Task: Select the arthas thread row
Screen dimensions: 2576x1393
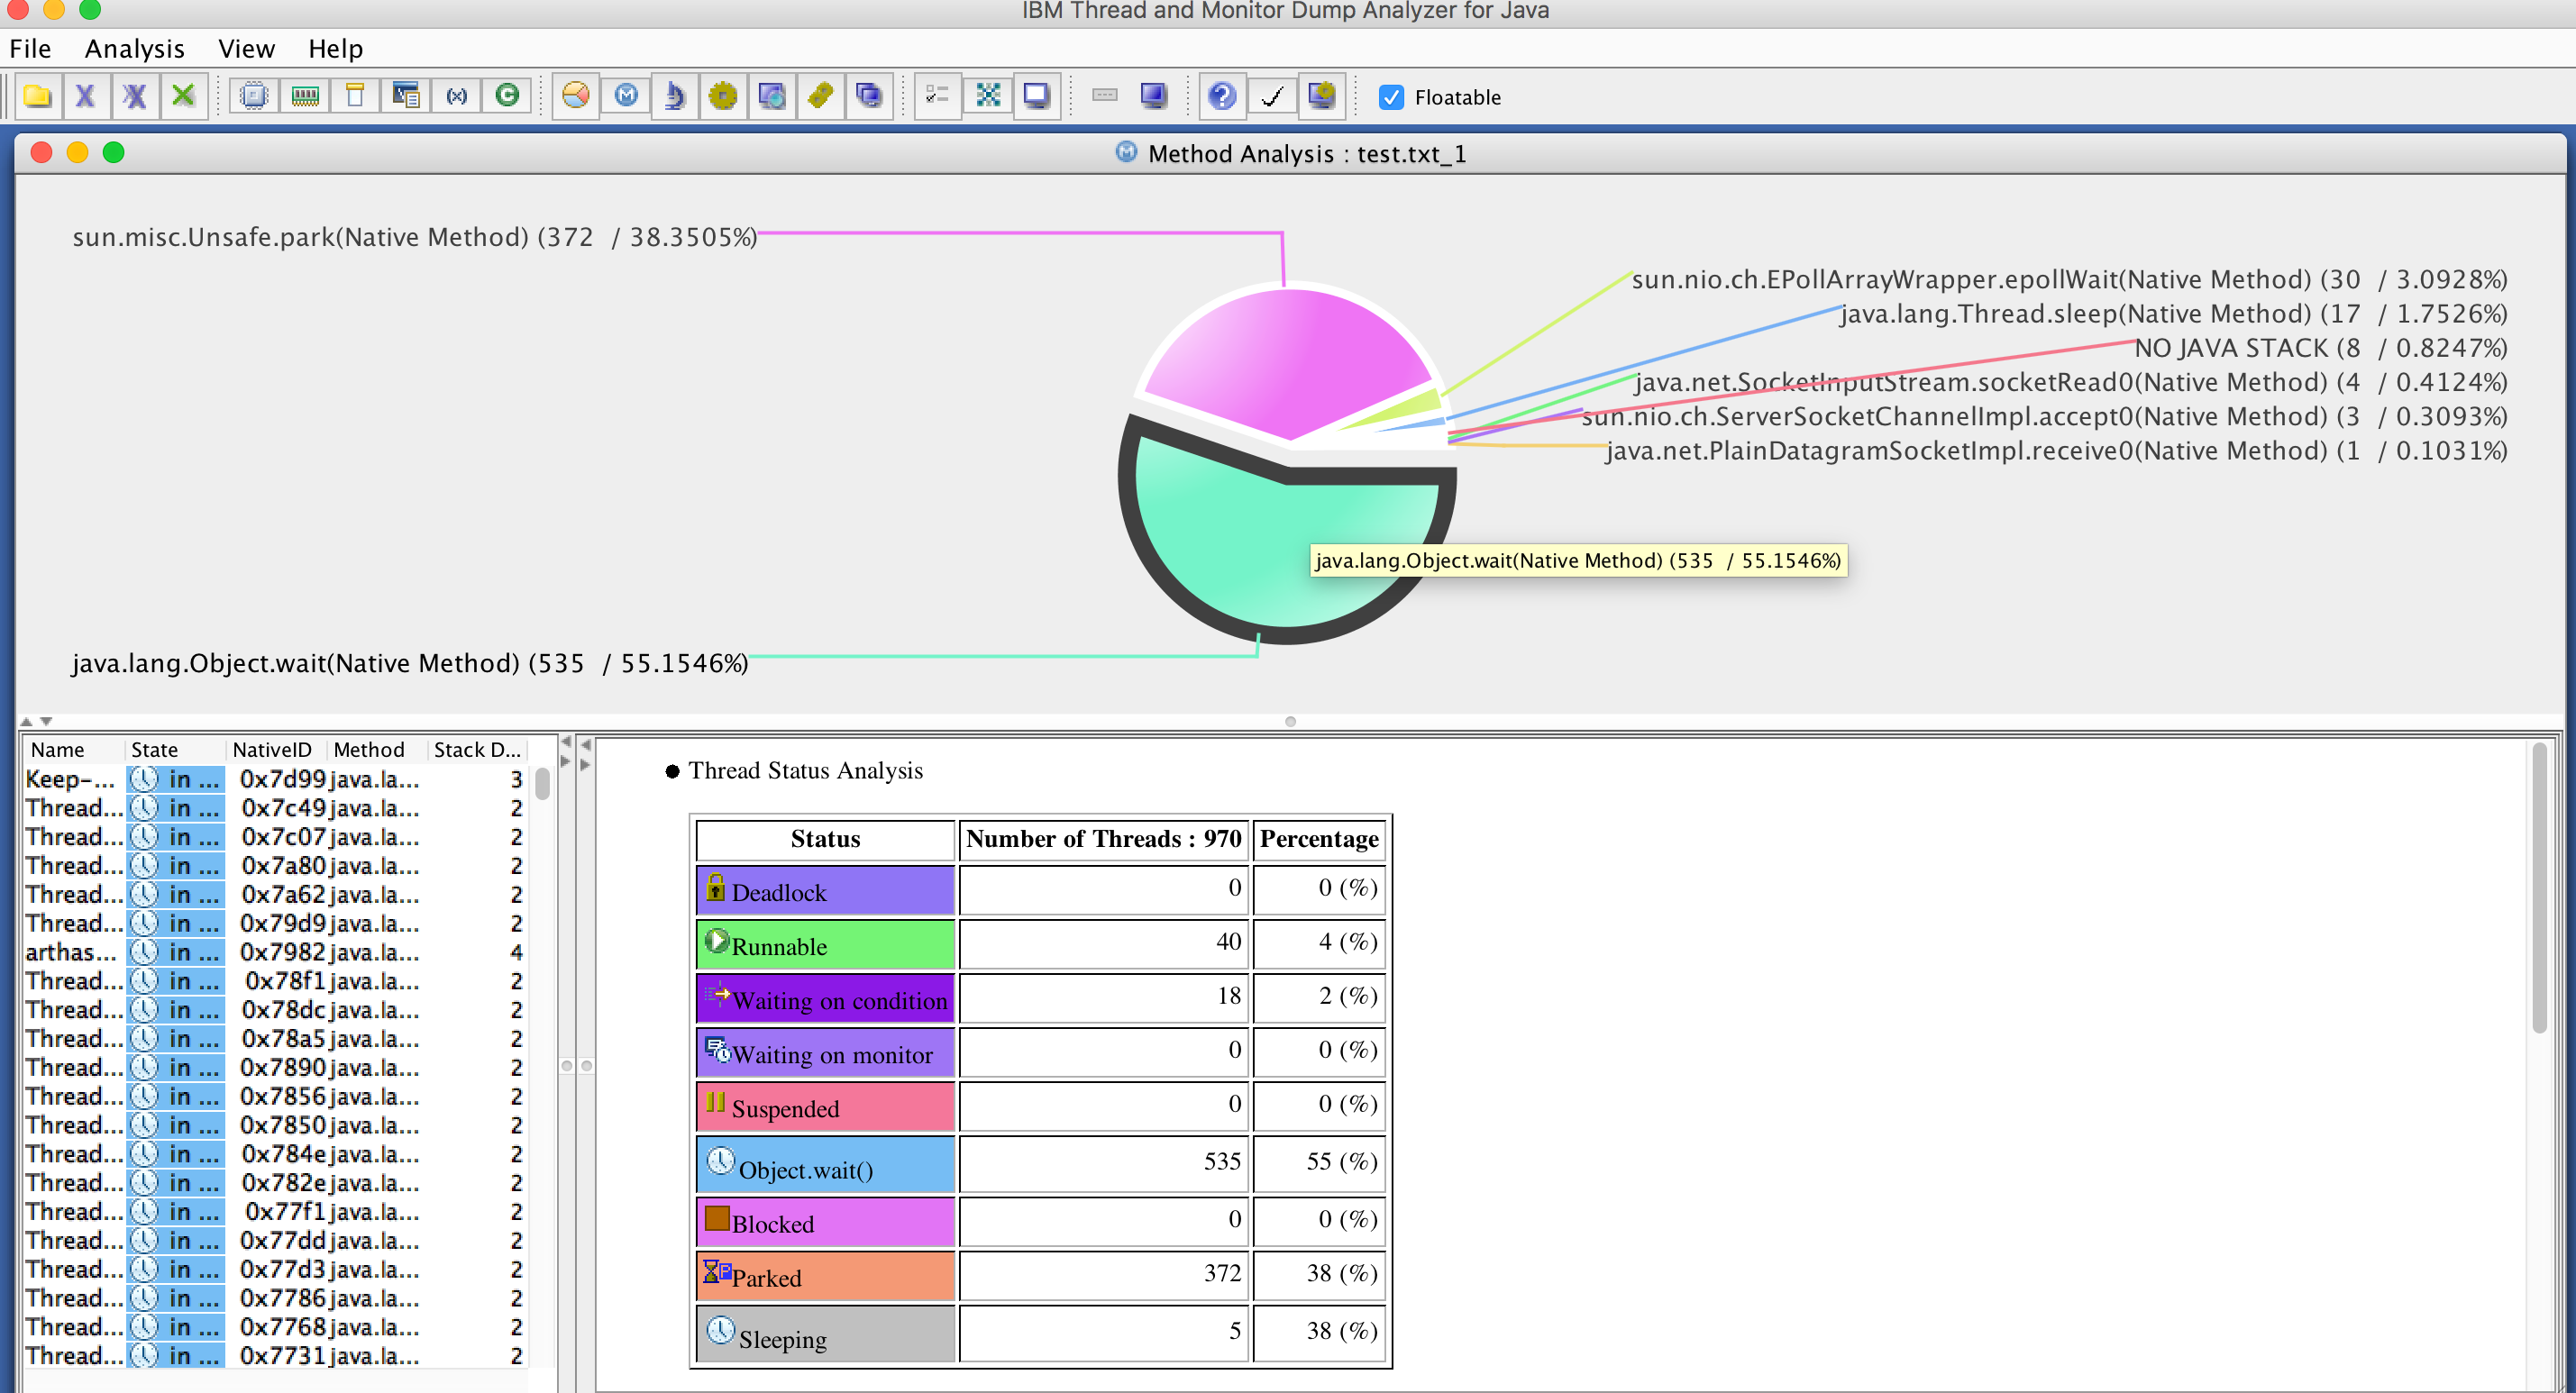Action: pos(70,952)
